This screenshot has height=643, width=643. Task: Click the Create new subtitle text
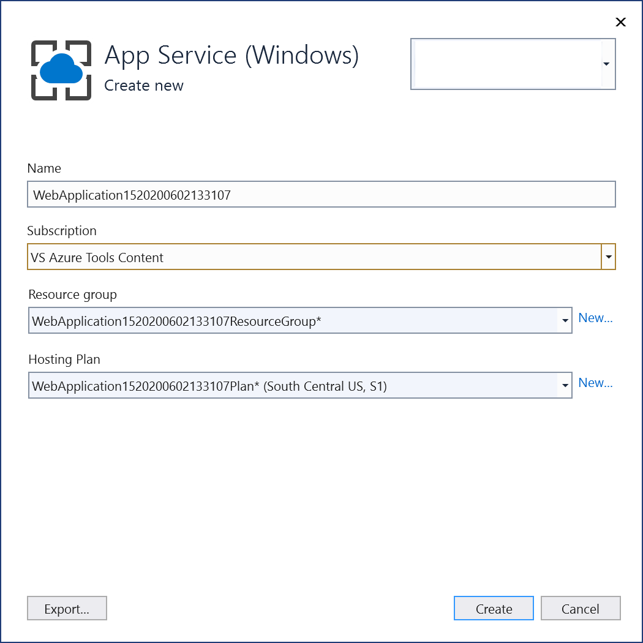(143, 86)
